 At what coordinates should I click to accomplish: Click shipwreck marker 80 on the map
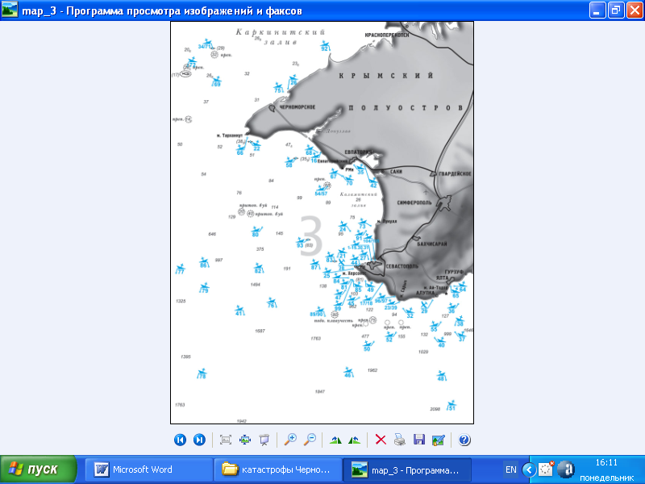coord(256,232)
